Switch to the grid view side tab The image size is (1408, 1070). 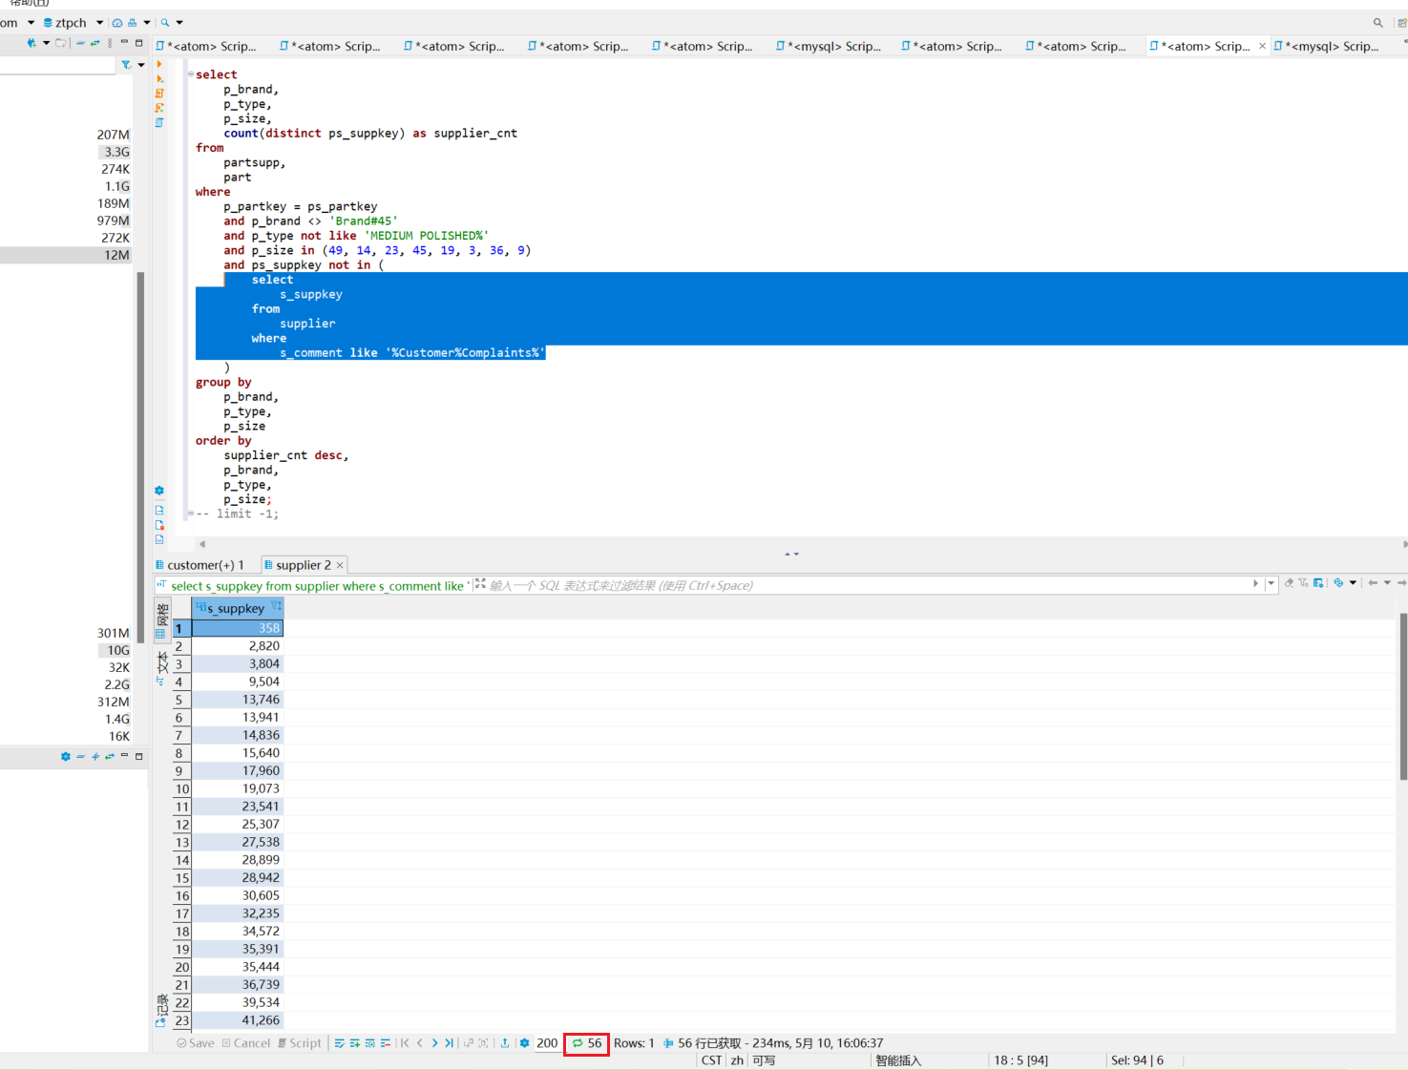click(162, 620)
